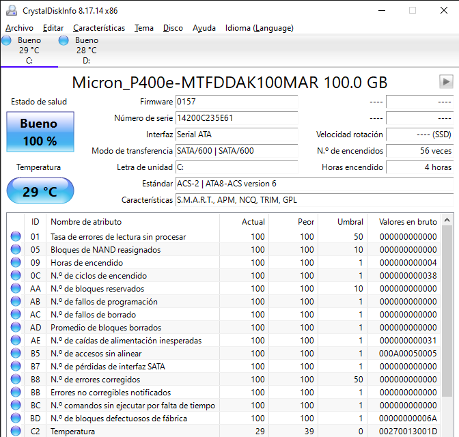The image size is (459, 437).
Task: Click the attribute list vertical scrollbar thumb
Action: (x=447, y=311)
